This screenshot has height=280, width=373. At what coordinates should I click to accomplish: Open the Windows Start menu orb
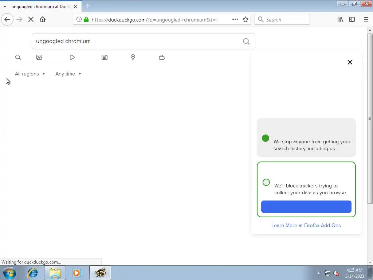9,273
